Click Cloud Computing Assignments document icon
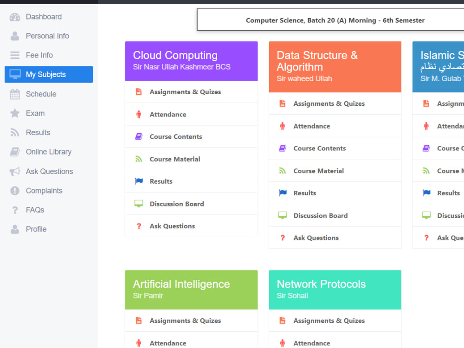This screenshot has width=464, height=348. pos(138,92)
